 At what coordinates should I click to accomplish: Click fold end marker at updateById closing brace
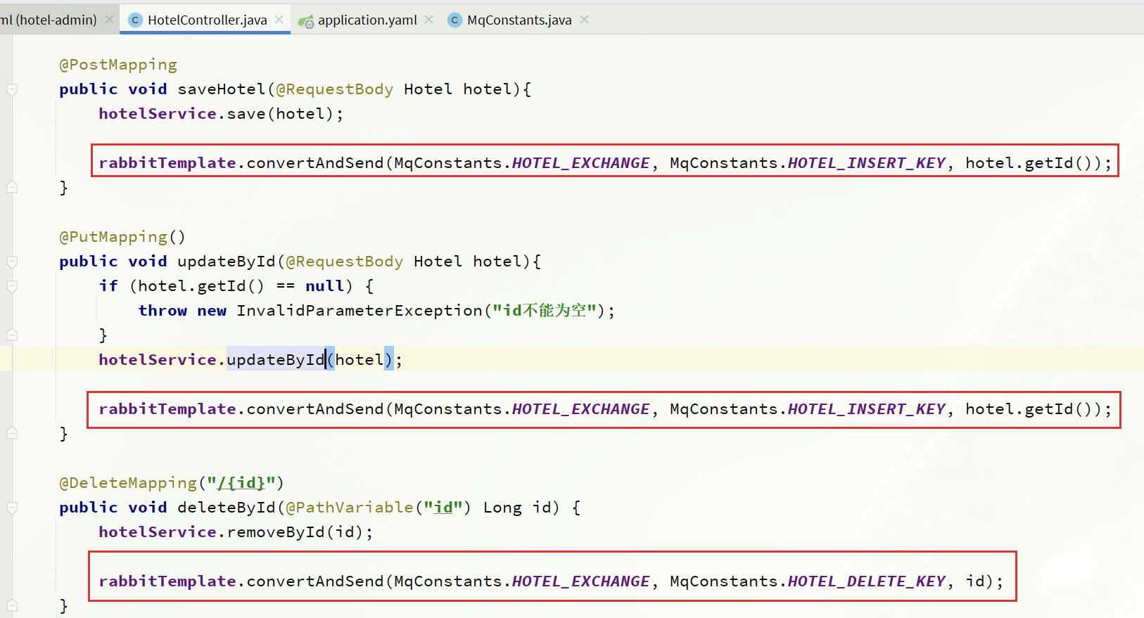pyautogui.click(x=12, y=433)
